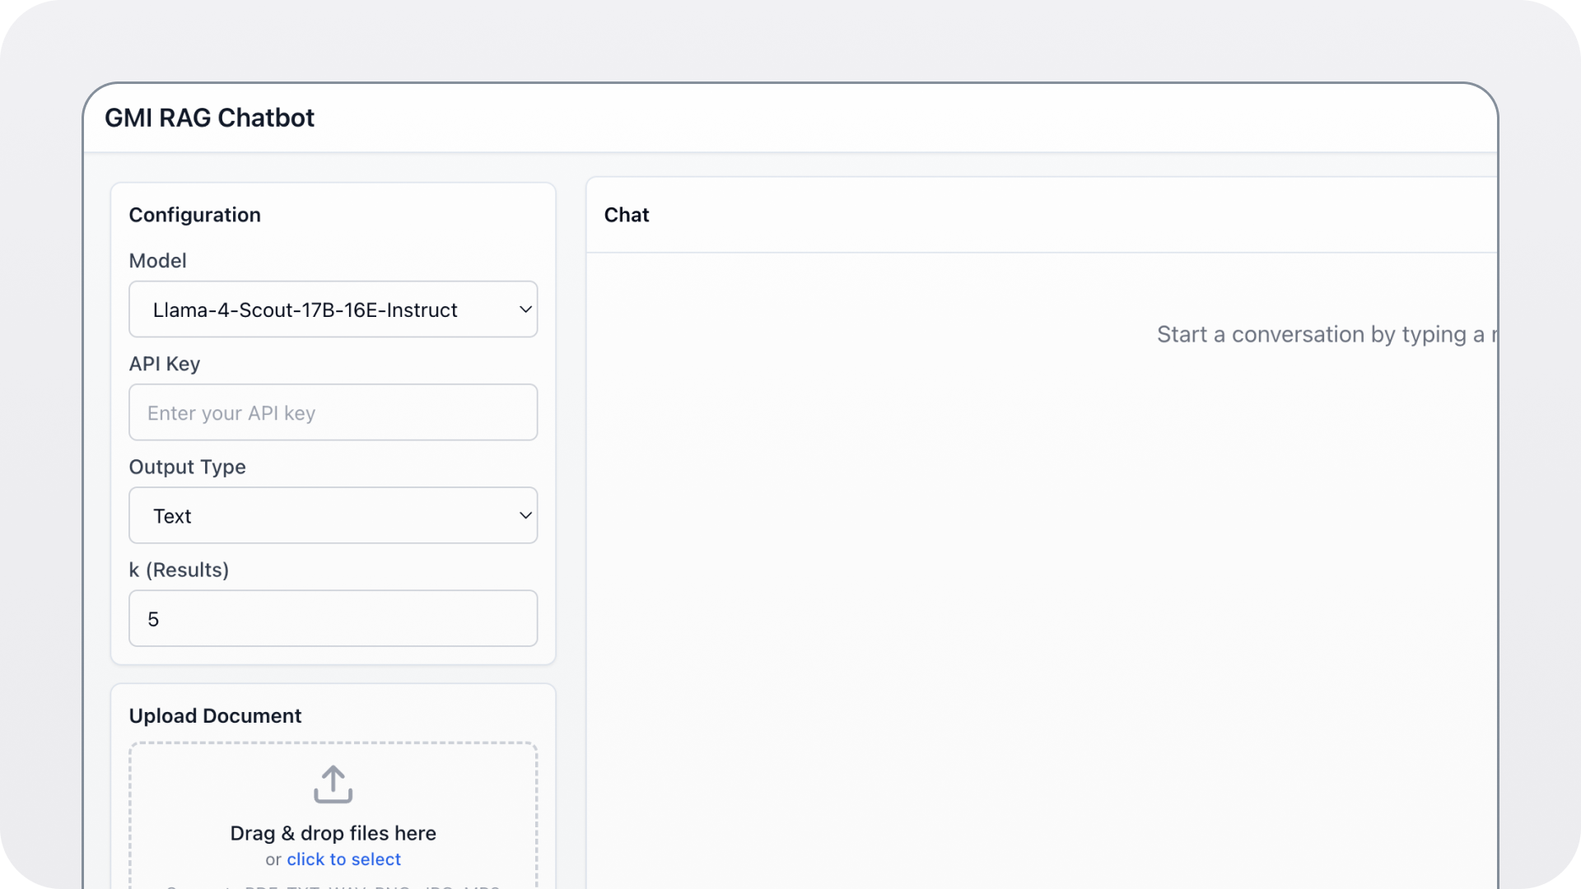Click the Configuration panel heading
The image size is (1581, 889).
[194, 215]
